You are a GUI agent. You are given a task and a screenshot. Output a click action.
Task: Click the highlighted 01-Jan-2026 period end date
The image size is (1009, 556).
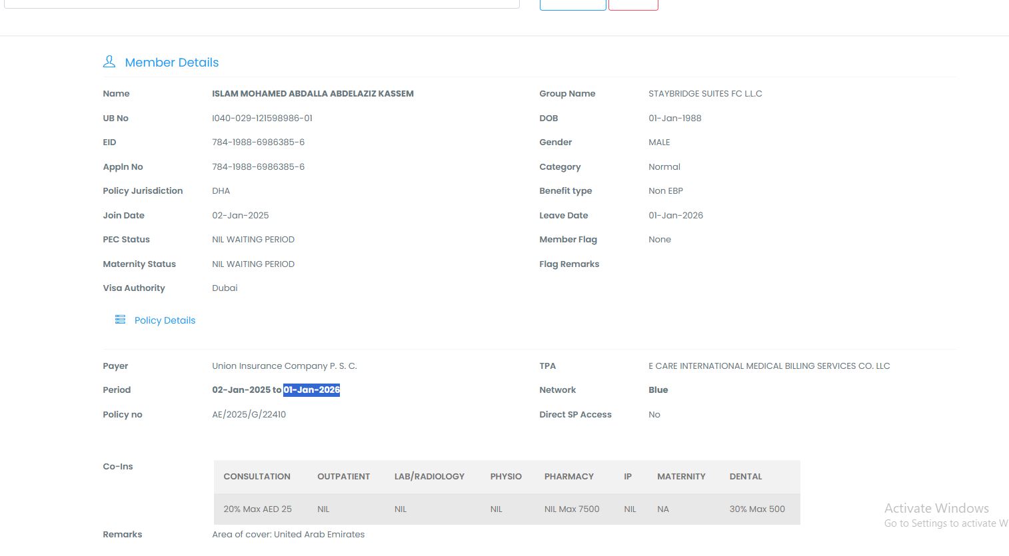[x=311, y=390]
